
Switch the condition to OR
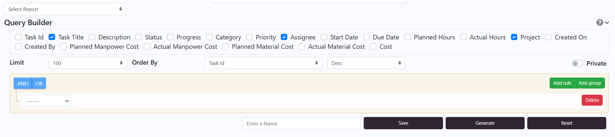click(39, 83)
